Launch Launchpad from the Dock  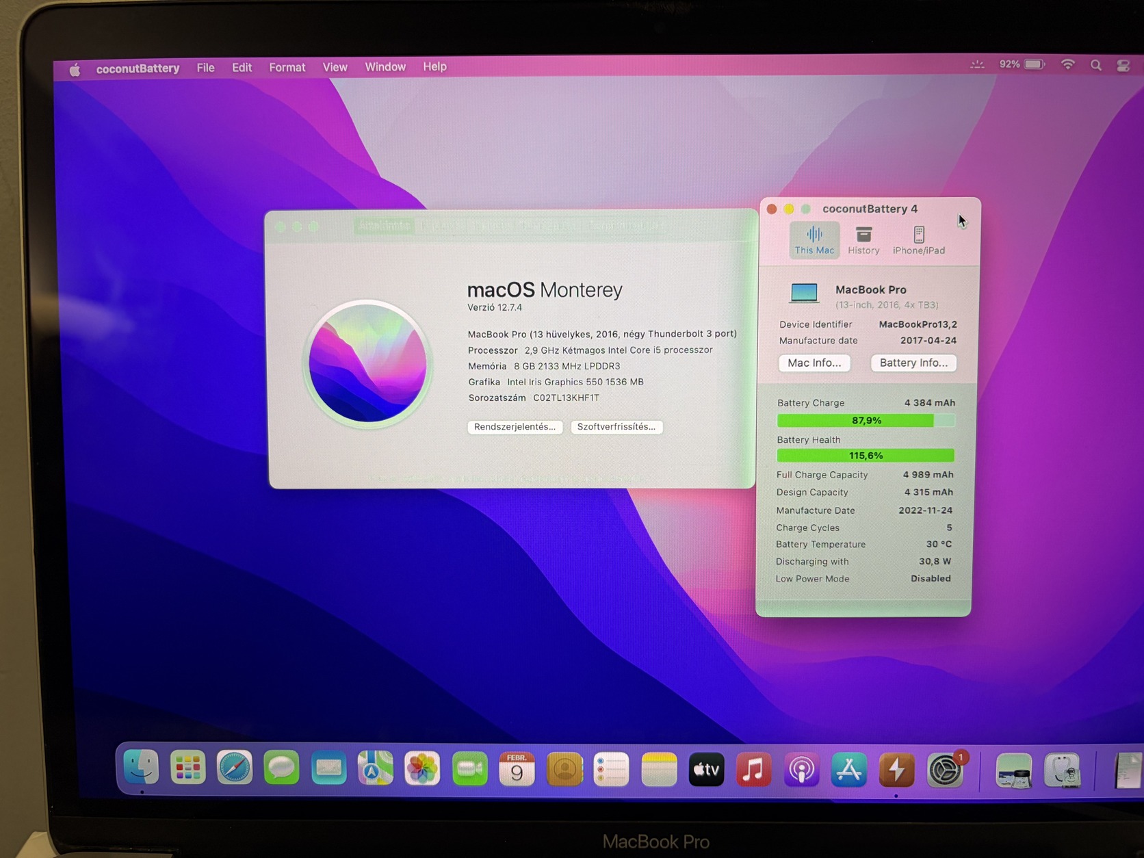point(187,768)
